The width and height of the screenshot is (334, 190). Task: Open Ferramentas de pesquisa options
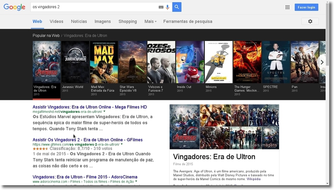pos(187,21)
